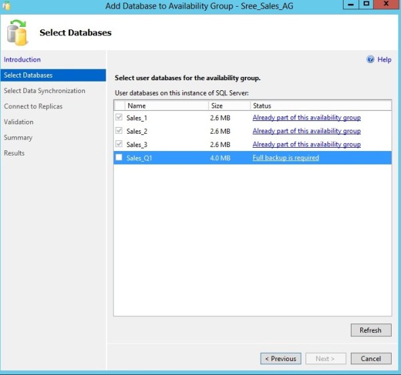Screen dimensions: 401x375
Task: Click the Refresh button
Action: (370, 330)
